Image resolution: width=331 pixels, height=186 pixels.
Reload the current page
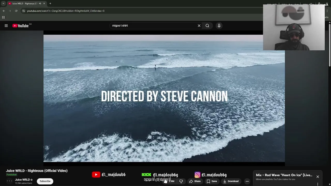[16, 11]
